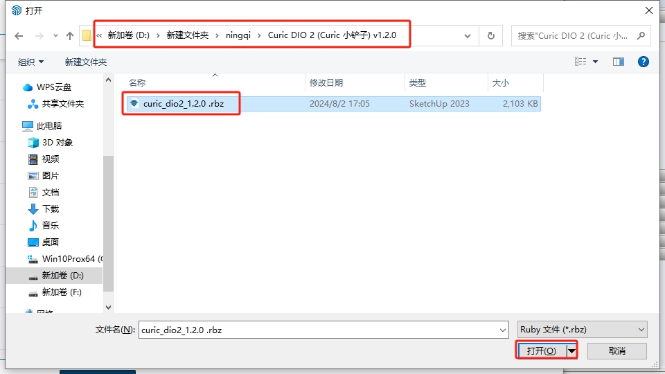This screenshot has height=374, width=665.
Task: Click the 下载 blue arrow icon
Action: point(33,209)
